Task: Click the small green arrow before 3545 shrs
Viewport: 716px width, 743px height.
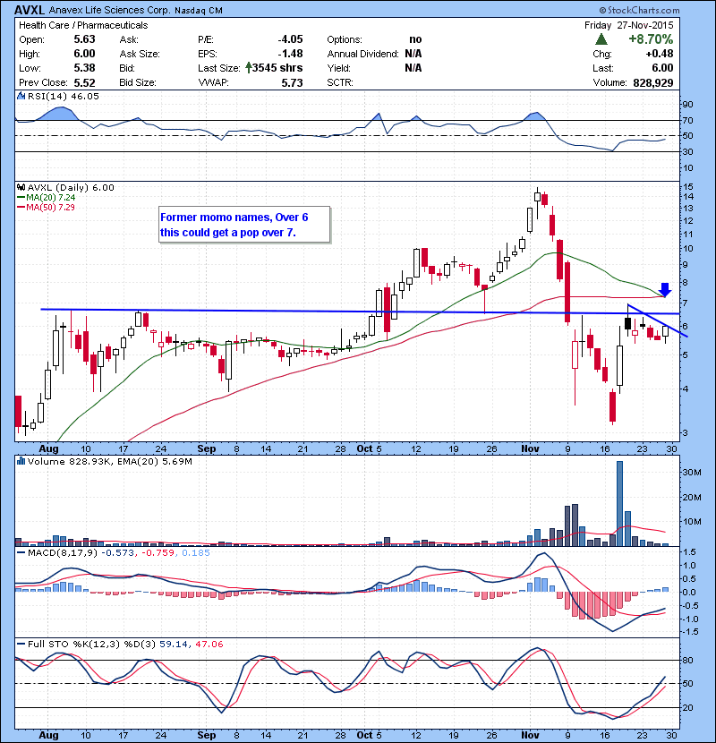Action: [248, 68]
